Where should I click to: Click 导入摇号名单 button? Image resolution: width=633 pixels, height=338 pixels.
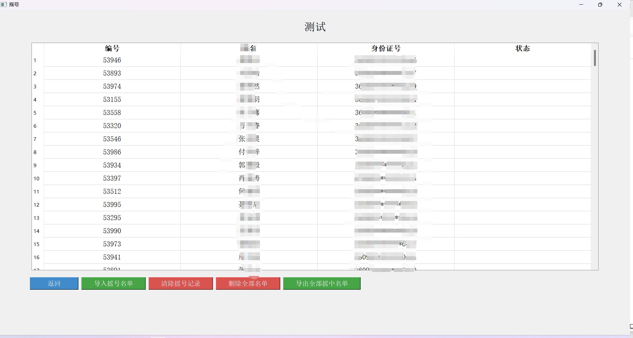114,283
